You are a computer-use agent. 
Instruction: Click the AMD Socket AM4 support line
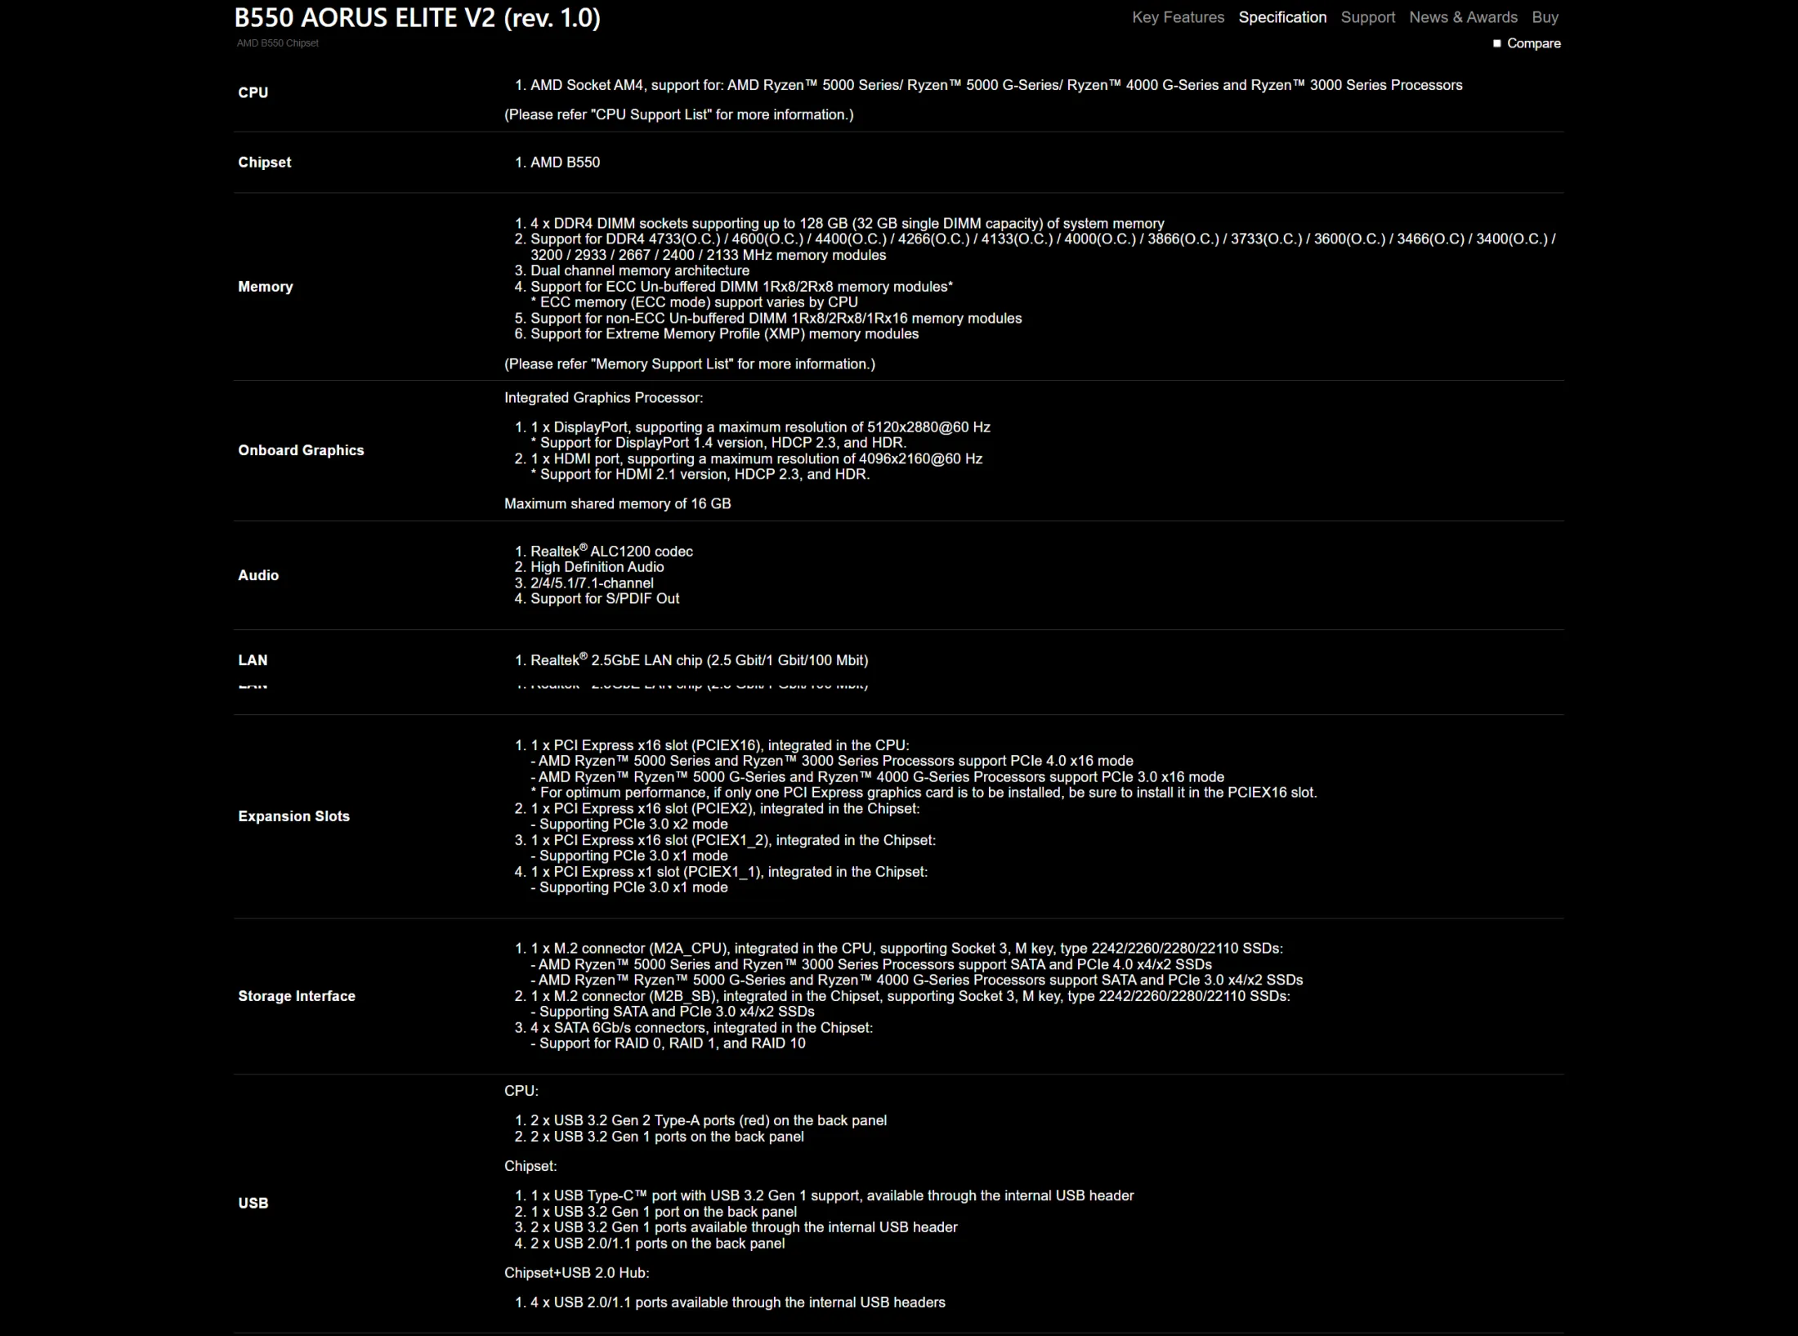[996, 85]
